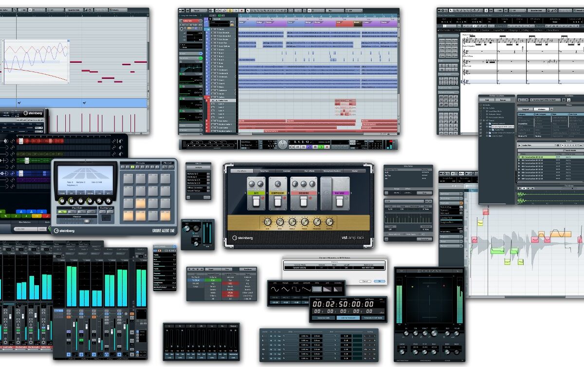Select highlighted group 3 in Groove Agent One
This screenshot has height=367, width=584.
pos(132,167)
